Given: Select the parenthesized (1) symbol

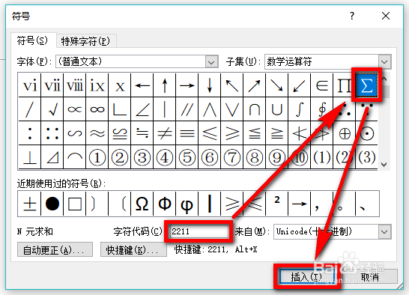Looking at the screenshot, I should (321, 157).
